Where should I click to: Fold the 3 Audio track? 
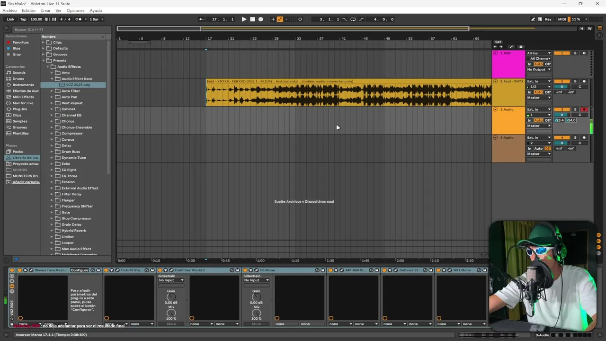click(x=496, y=109)
